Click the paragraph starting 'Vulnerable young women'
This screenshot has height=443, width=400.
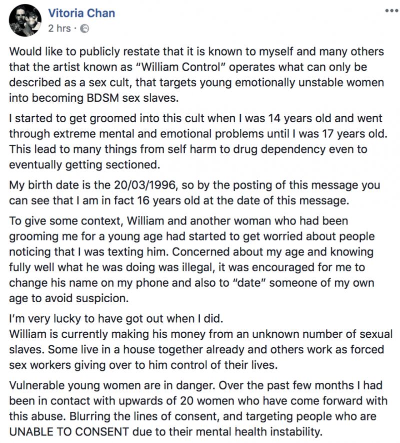(x=198, y=408)
